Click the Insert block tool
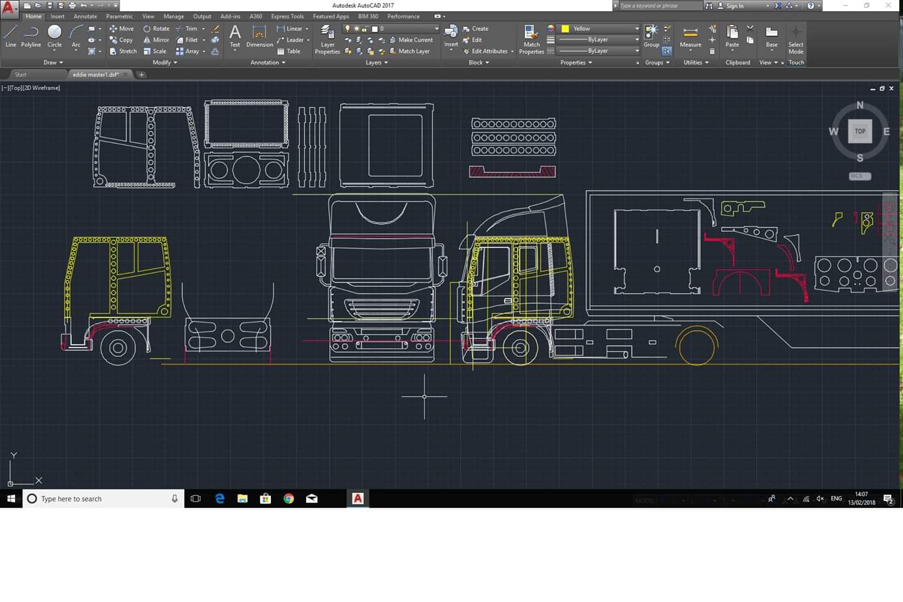 pos(451,36)
